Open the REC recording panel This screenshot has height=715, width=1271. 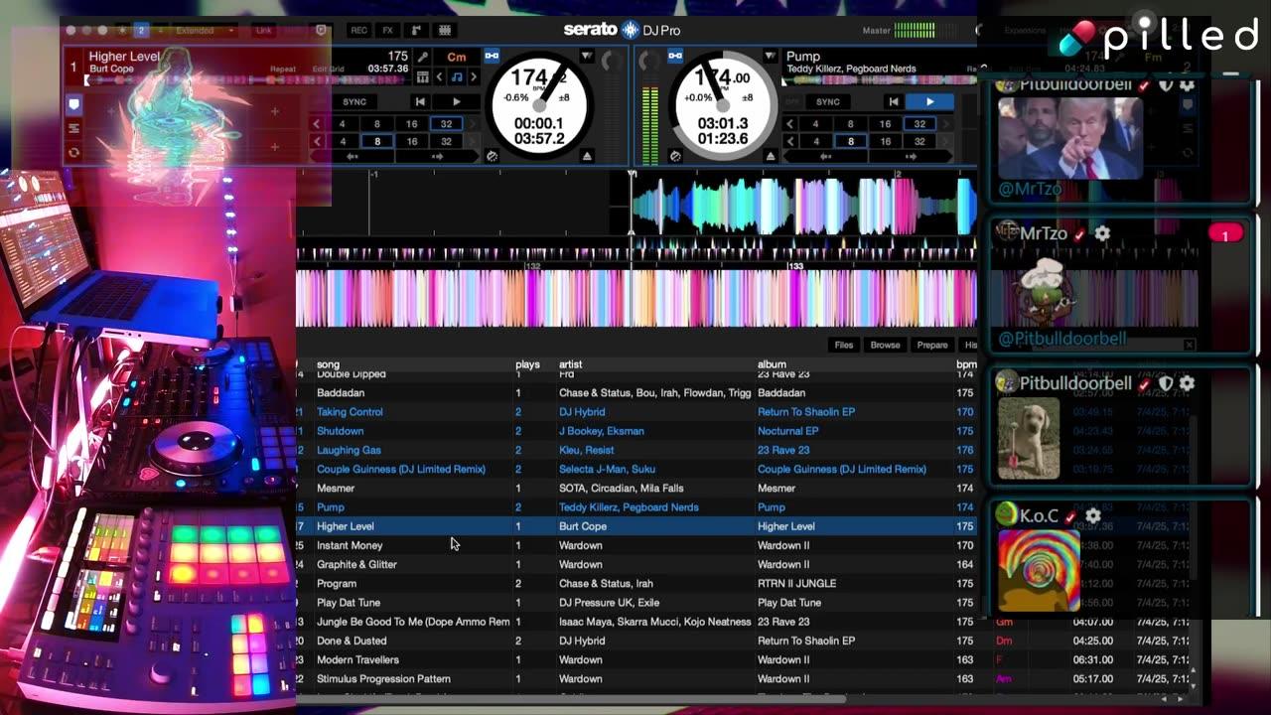pos(358,31)
